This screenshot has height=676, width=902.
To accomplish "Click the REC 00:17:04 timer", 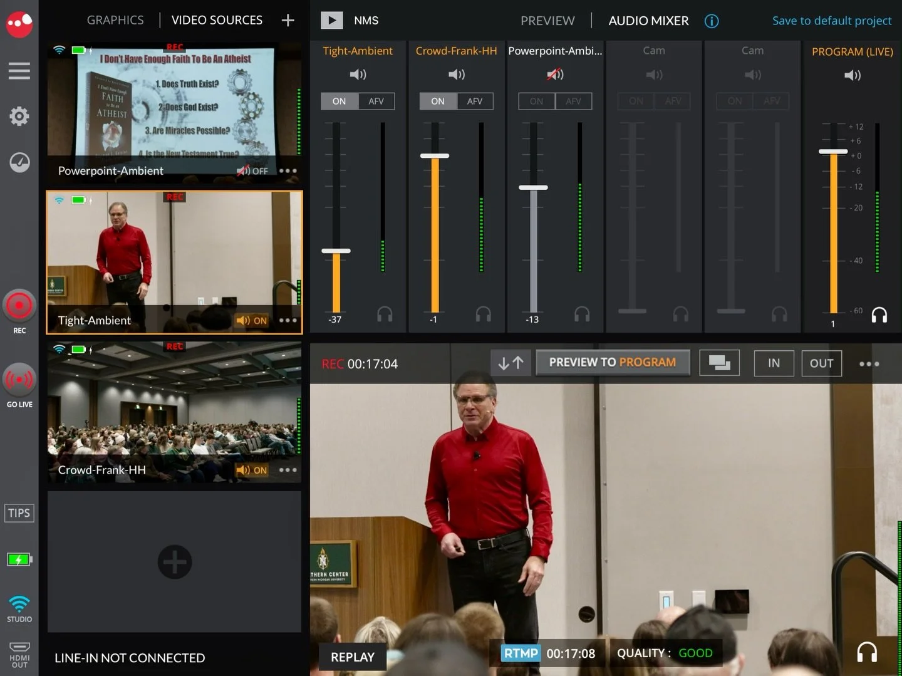I will coord(360,364).
